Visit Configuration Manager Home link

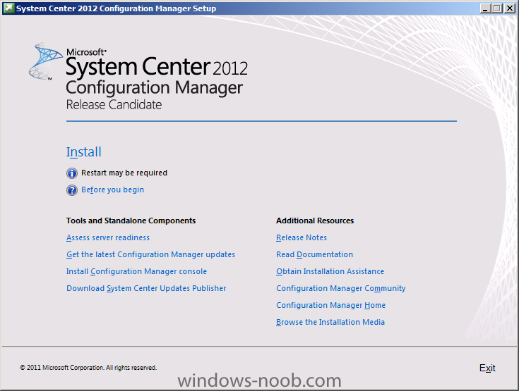coord(330,305)
